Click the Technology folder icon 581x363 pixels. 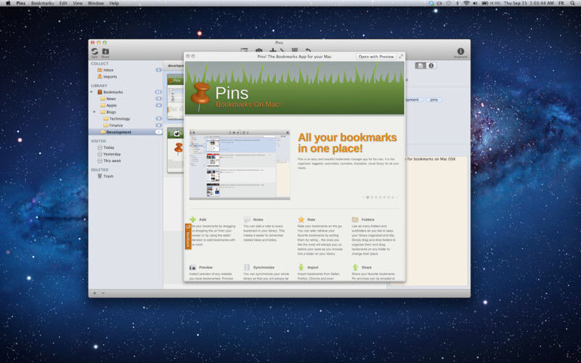click(106, 119)
